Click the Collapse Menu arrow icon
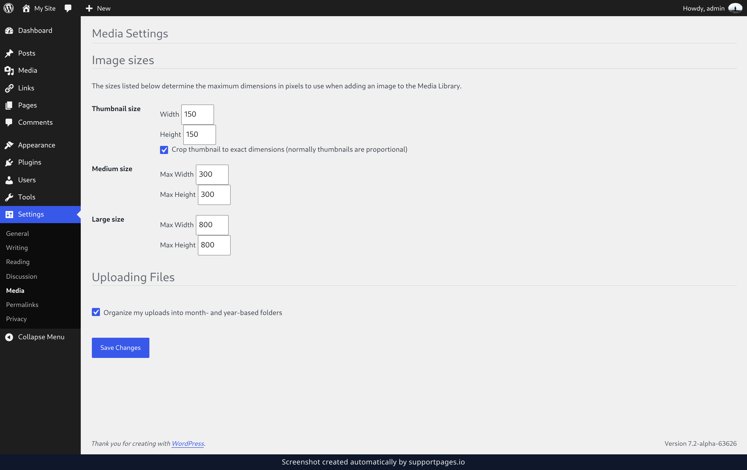This screenshot has height=470, width=747. click(x=9, y=337)
